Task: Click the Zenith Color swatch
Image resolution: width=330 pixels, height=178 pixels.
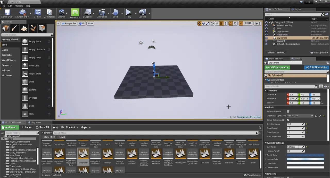Action: click(x=305, y=155)
